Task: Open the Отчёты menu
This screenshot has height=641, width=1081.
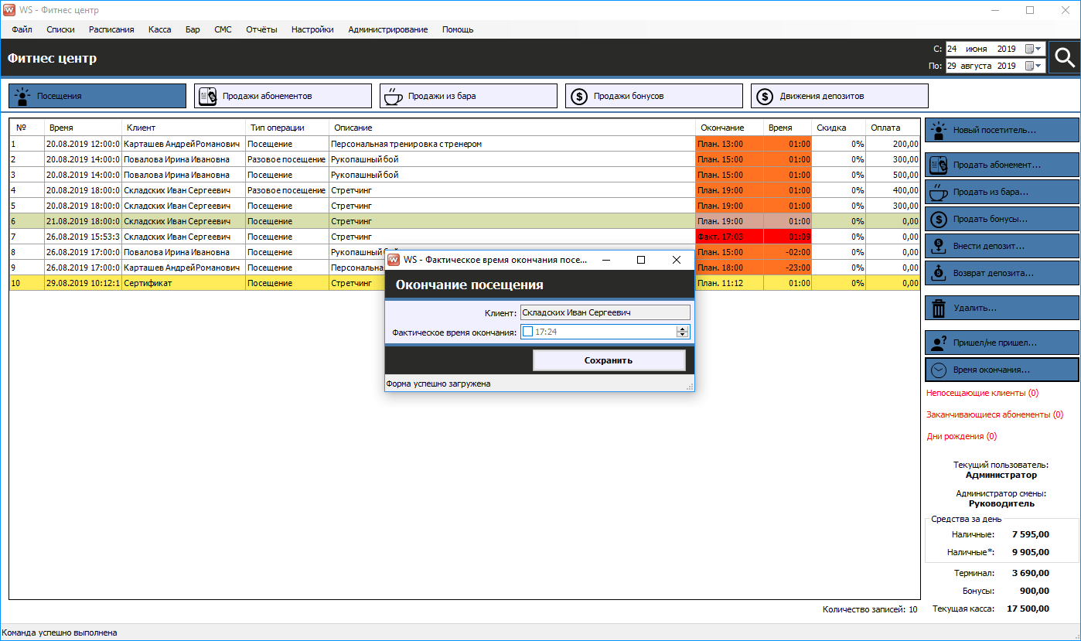Action: click(261, 29)
